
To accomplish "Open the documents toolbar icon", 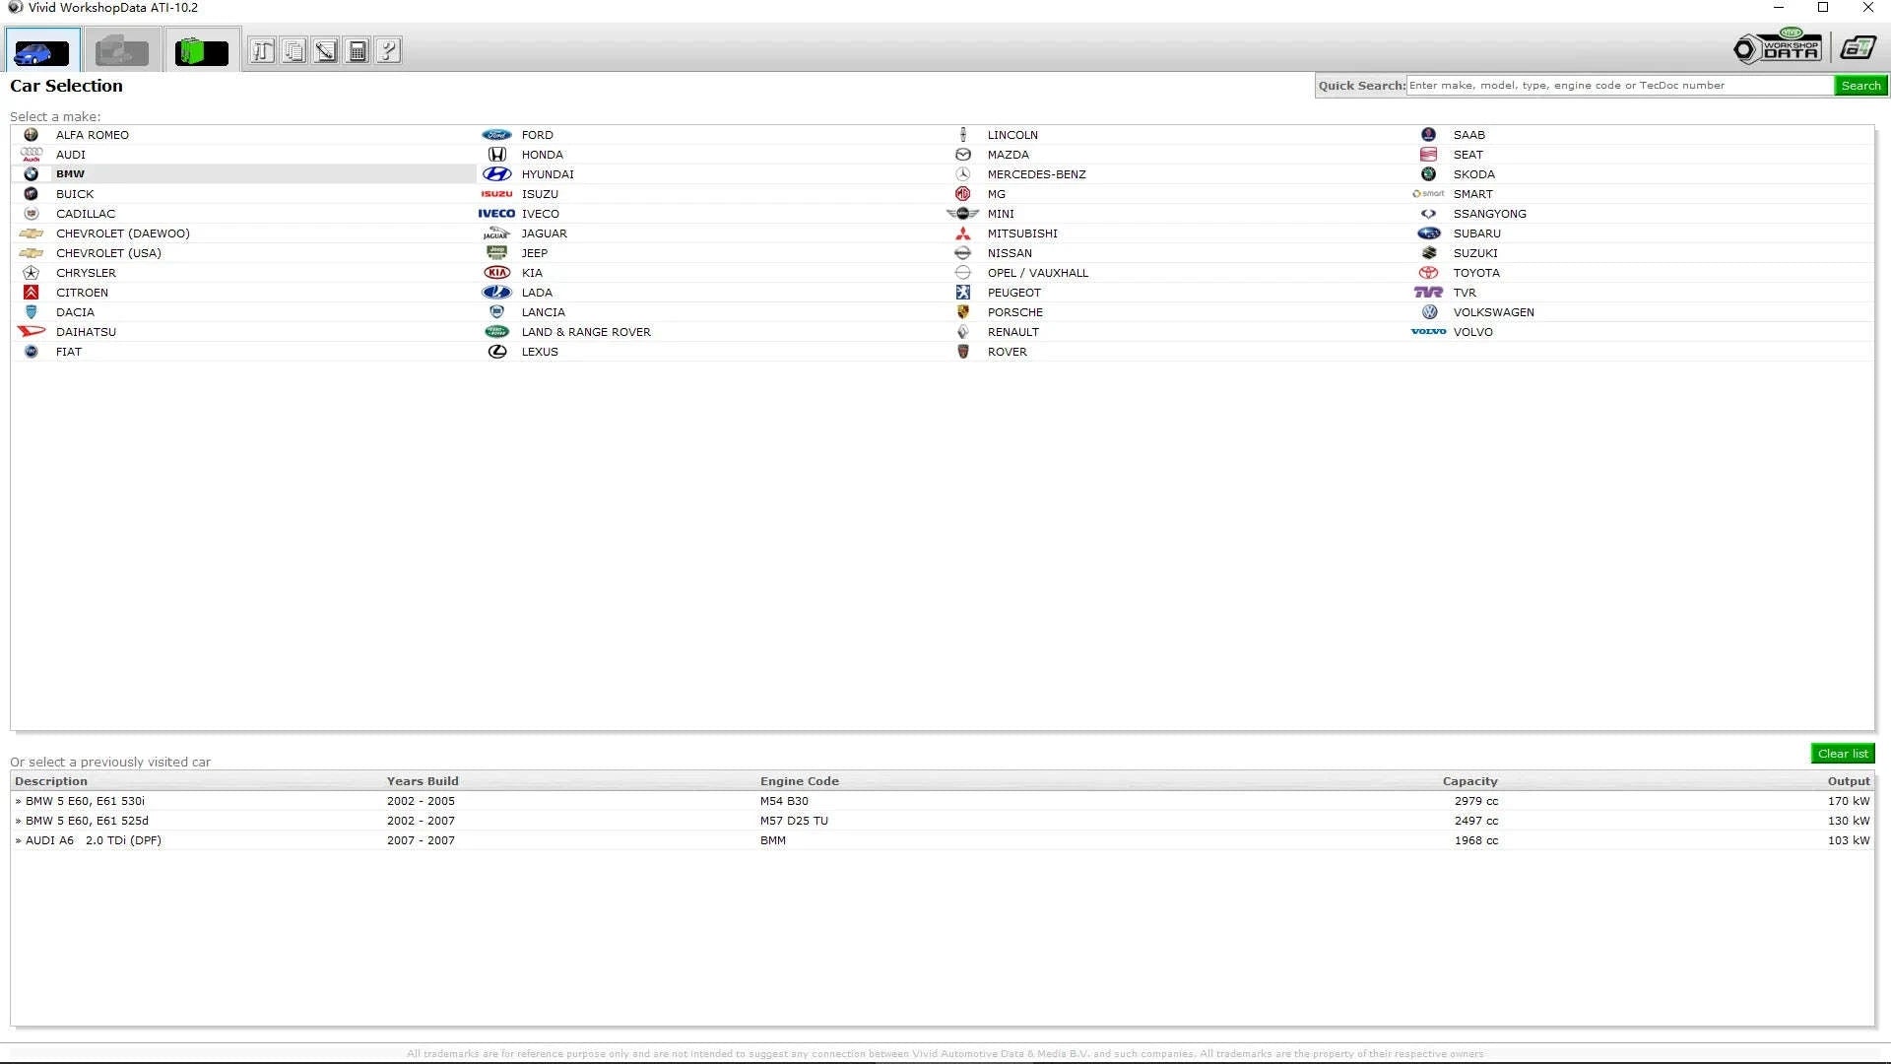I will 293,49.
